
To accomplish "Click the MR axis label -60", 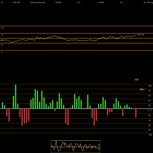I will pos(149,125).
